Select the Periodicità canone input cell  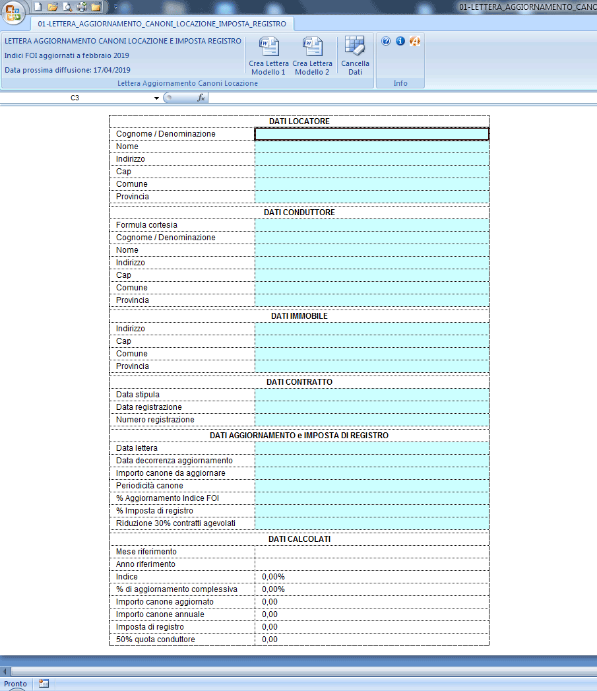(x=372, y=486)
